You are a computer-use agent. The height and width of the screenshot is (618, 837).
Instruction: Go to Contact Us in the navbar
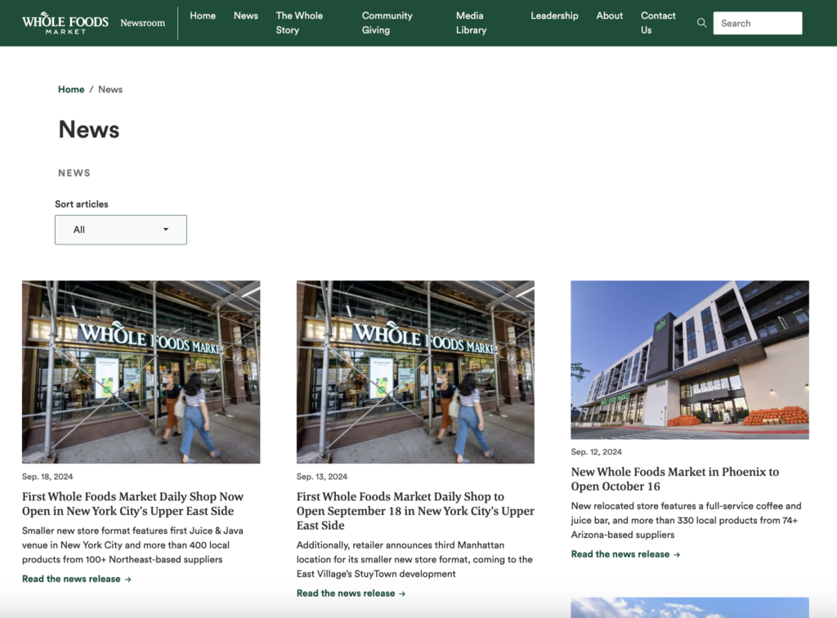click(658, 23)
